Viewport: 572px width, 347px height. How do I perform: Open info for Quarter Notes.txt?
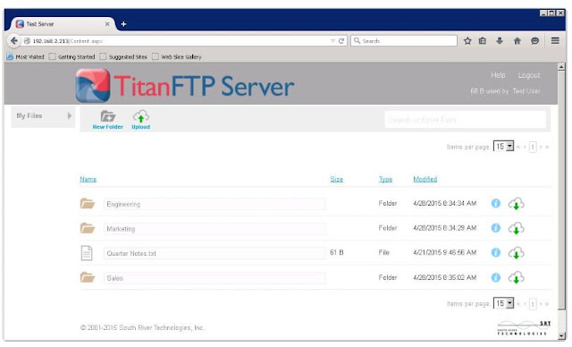(x=495, y=252)
